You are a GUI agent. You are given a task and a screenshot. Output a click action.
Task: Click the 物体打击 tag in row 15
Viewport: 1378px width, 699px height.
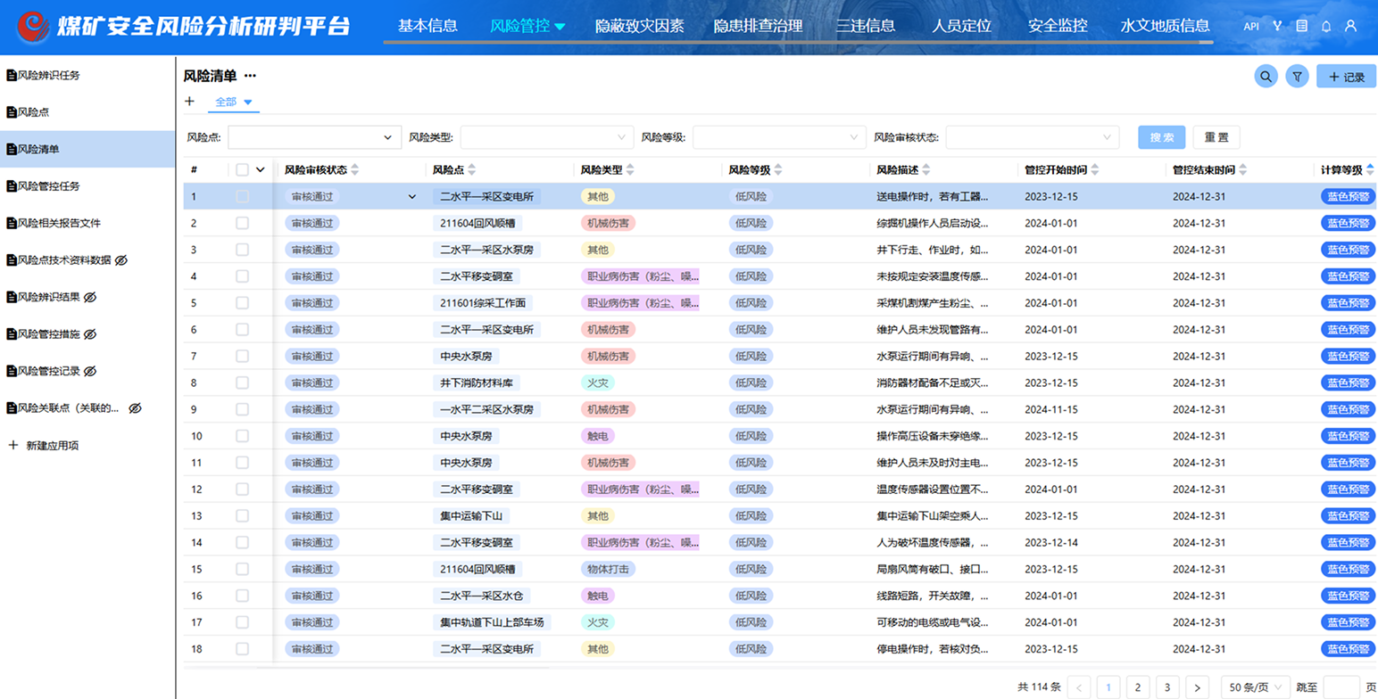tap(608, 569)
